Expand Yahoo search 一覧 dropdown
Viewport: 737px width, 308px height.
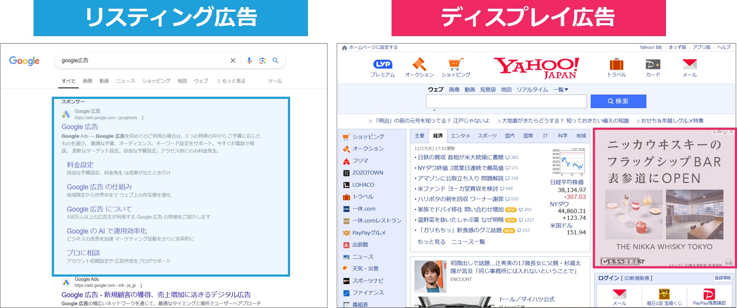561,90
